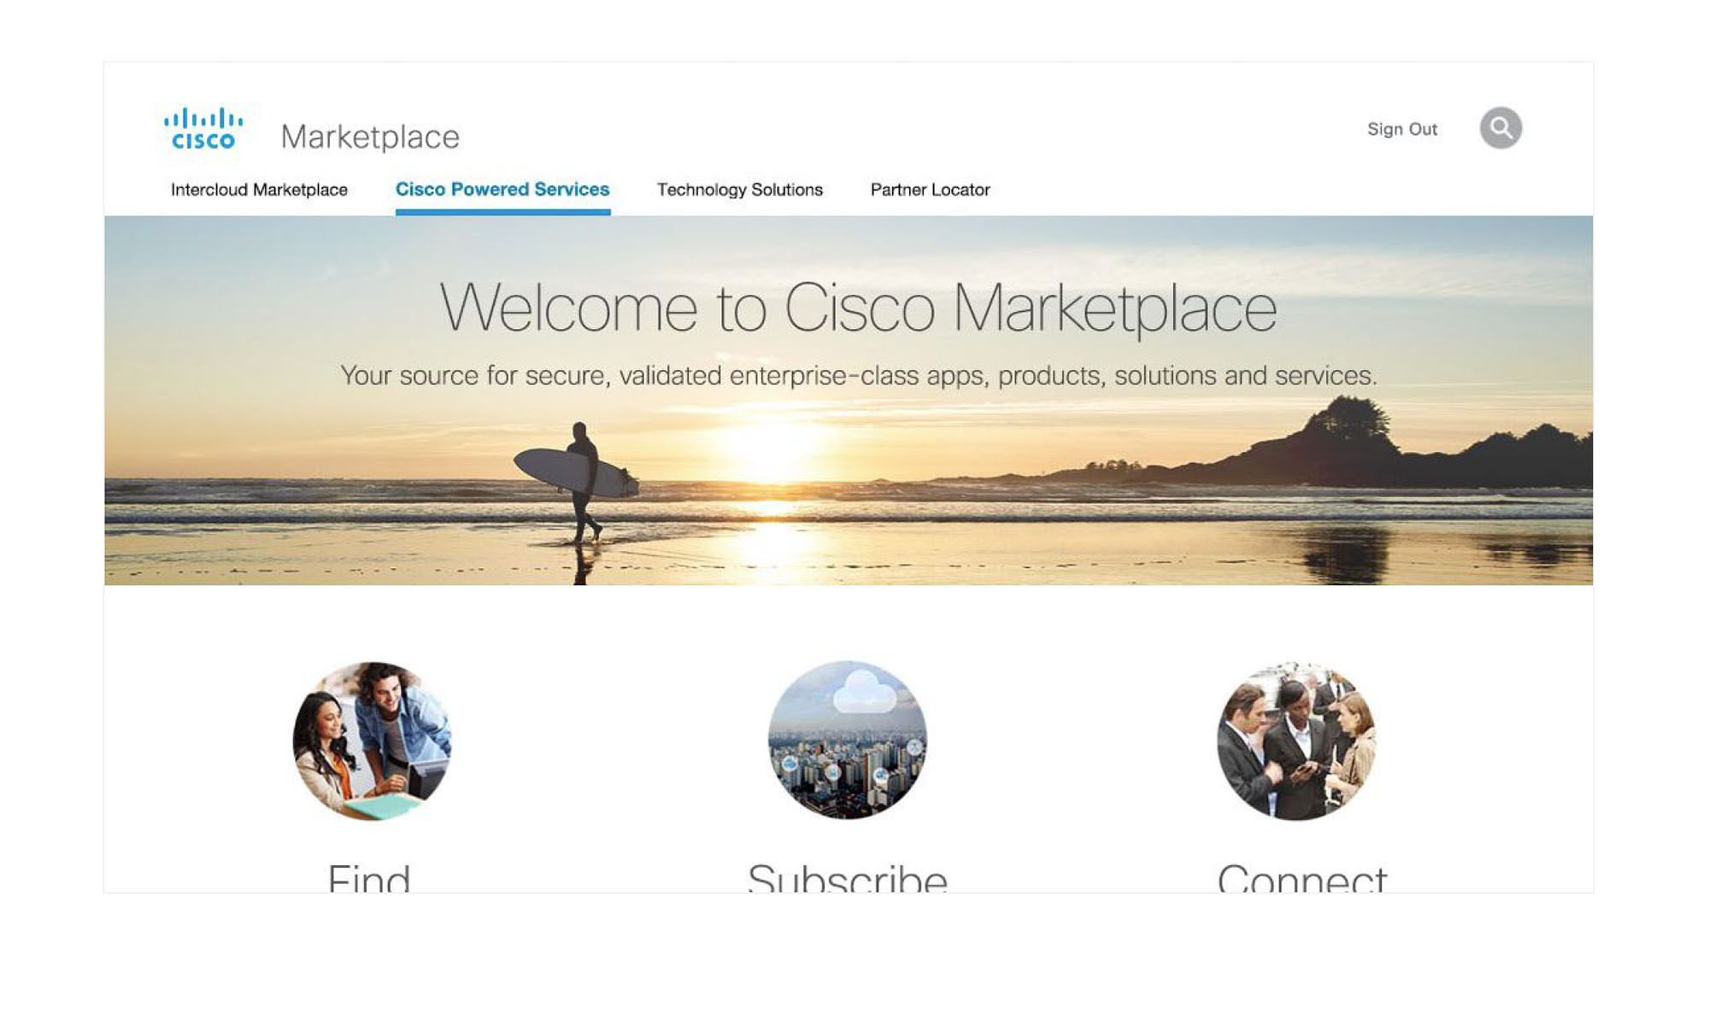Click the Connect business people thumbnail
1709x1025 pixels.
(1297, 741)
